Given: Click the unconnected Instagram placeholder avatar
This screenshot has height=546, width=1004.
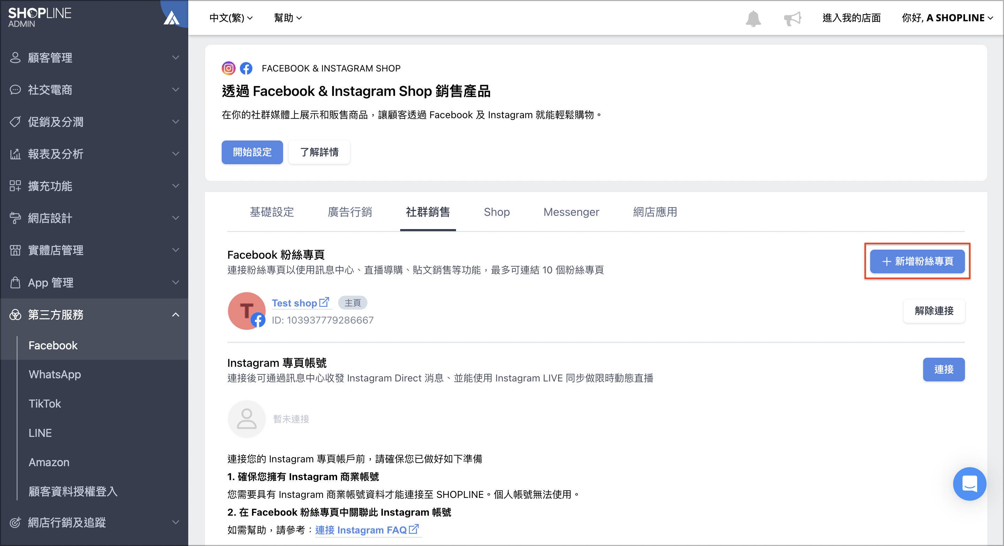Looking at the screenshot, I should (247, 419).
